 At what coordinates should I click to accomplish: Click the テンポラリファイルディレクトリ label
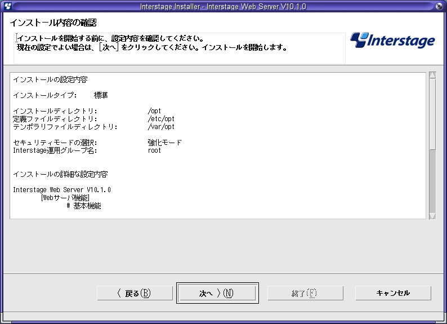pyautogui.click(x=65, y=127)
